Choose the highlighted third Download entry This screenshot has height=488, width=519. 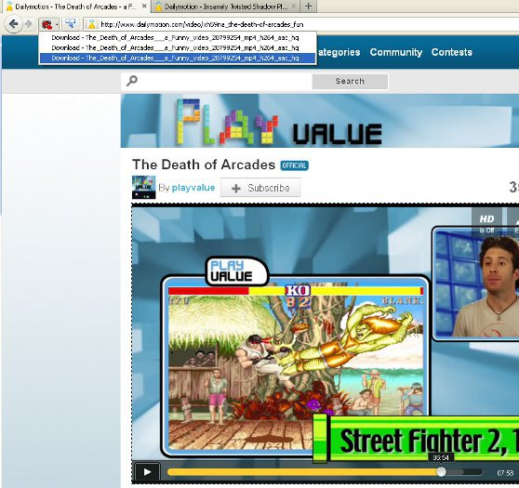click(x=178, y=59)
